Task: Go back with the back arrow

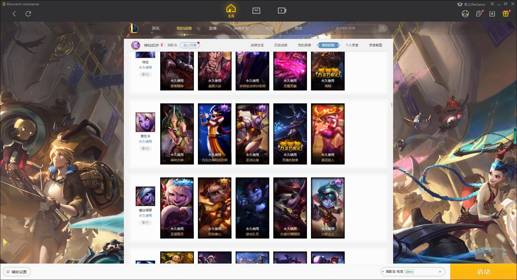Action: (x=14, y=14)
